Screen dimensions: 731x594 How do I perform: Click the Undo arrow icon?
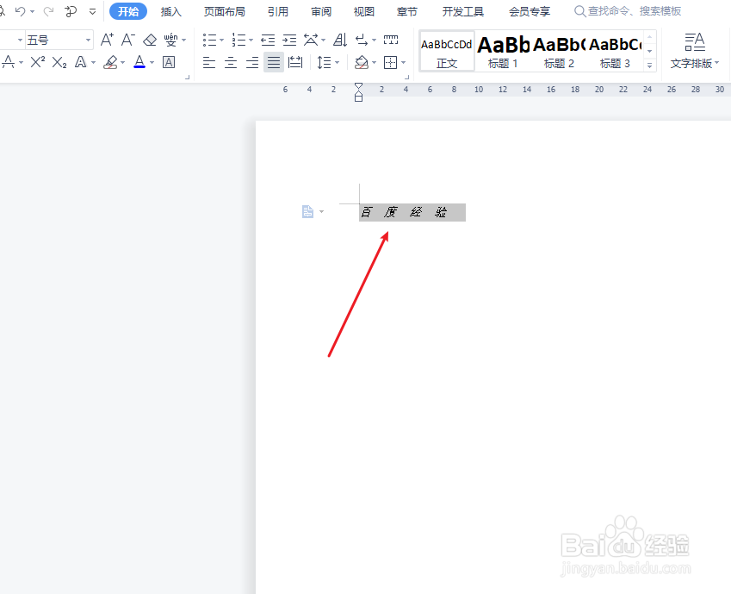pos(20,11)
